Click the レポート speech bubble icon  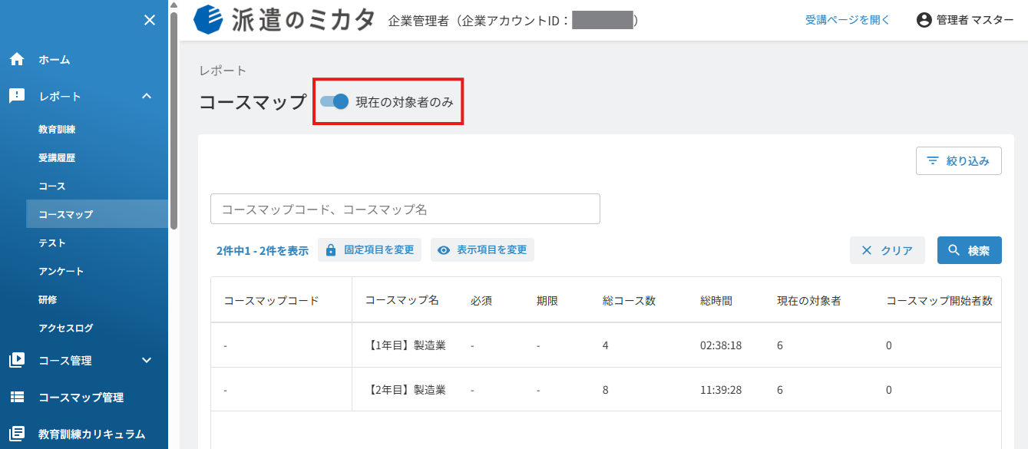[17, 96]
